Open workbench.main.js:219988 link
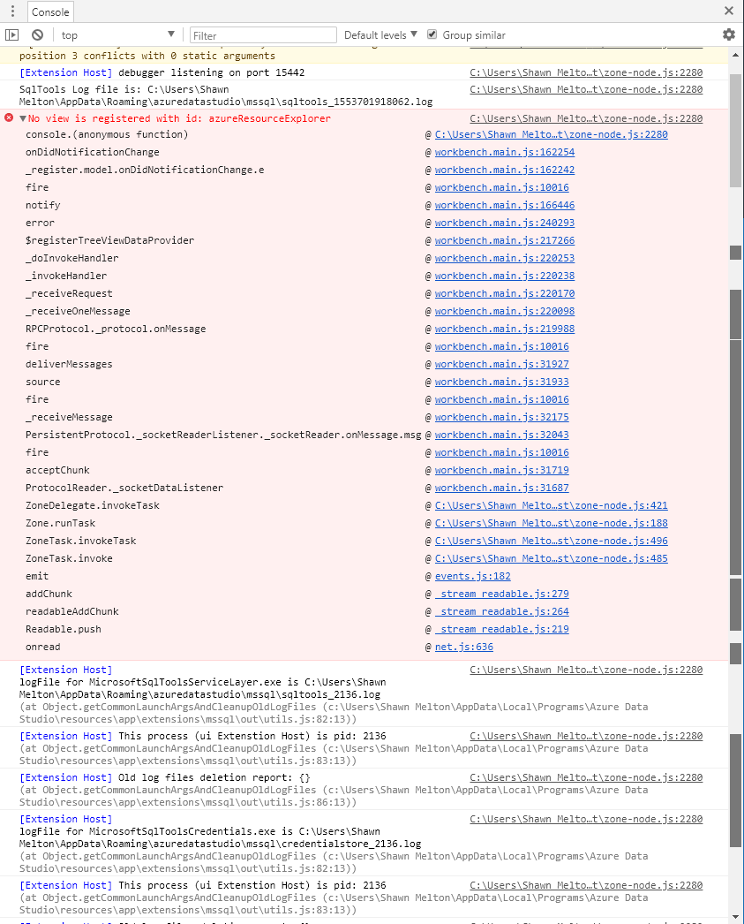The width and height of the screenshot is (744, 924). (505, 329)
